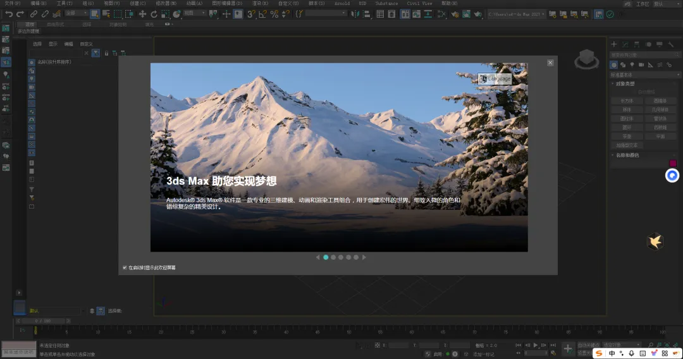The image size is (683, 359).
Task: Open the selection filter 全部 dropdown
Action: 76,13
